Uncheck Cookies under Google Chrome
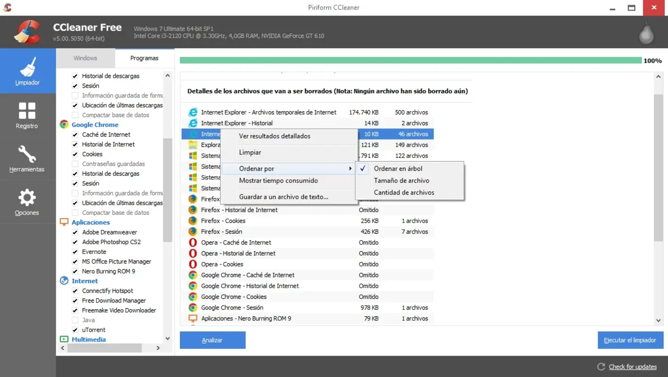 tap(75, 154)
